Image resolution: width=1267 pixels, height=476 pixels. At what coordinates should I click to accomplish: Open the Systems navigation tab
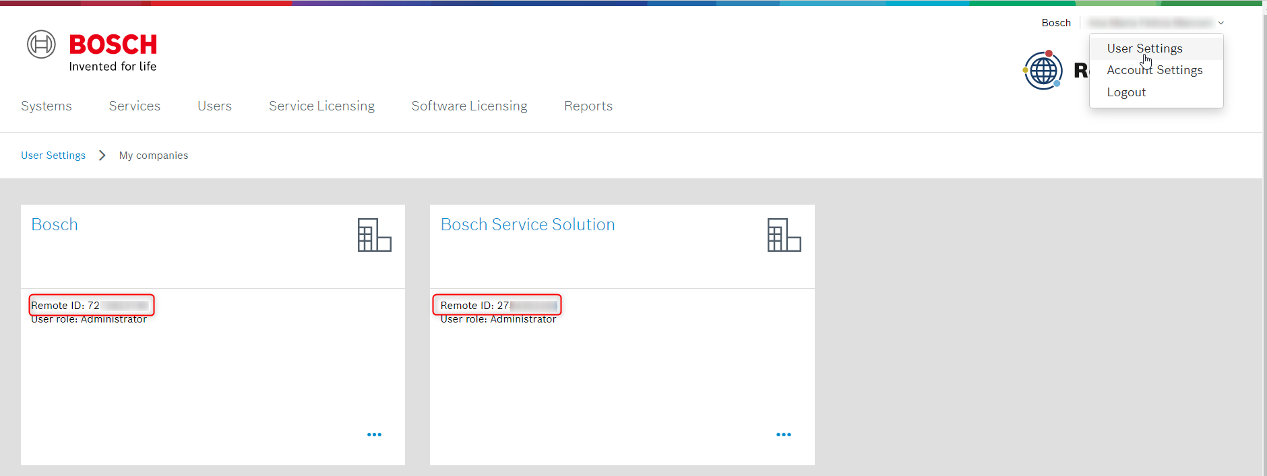coord(47,106)
